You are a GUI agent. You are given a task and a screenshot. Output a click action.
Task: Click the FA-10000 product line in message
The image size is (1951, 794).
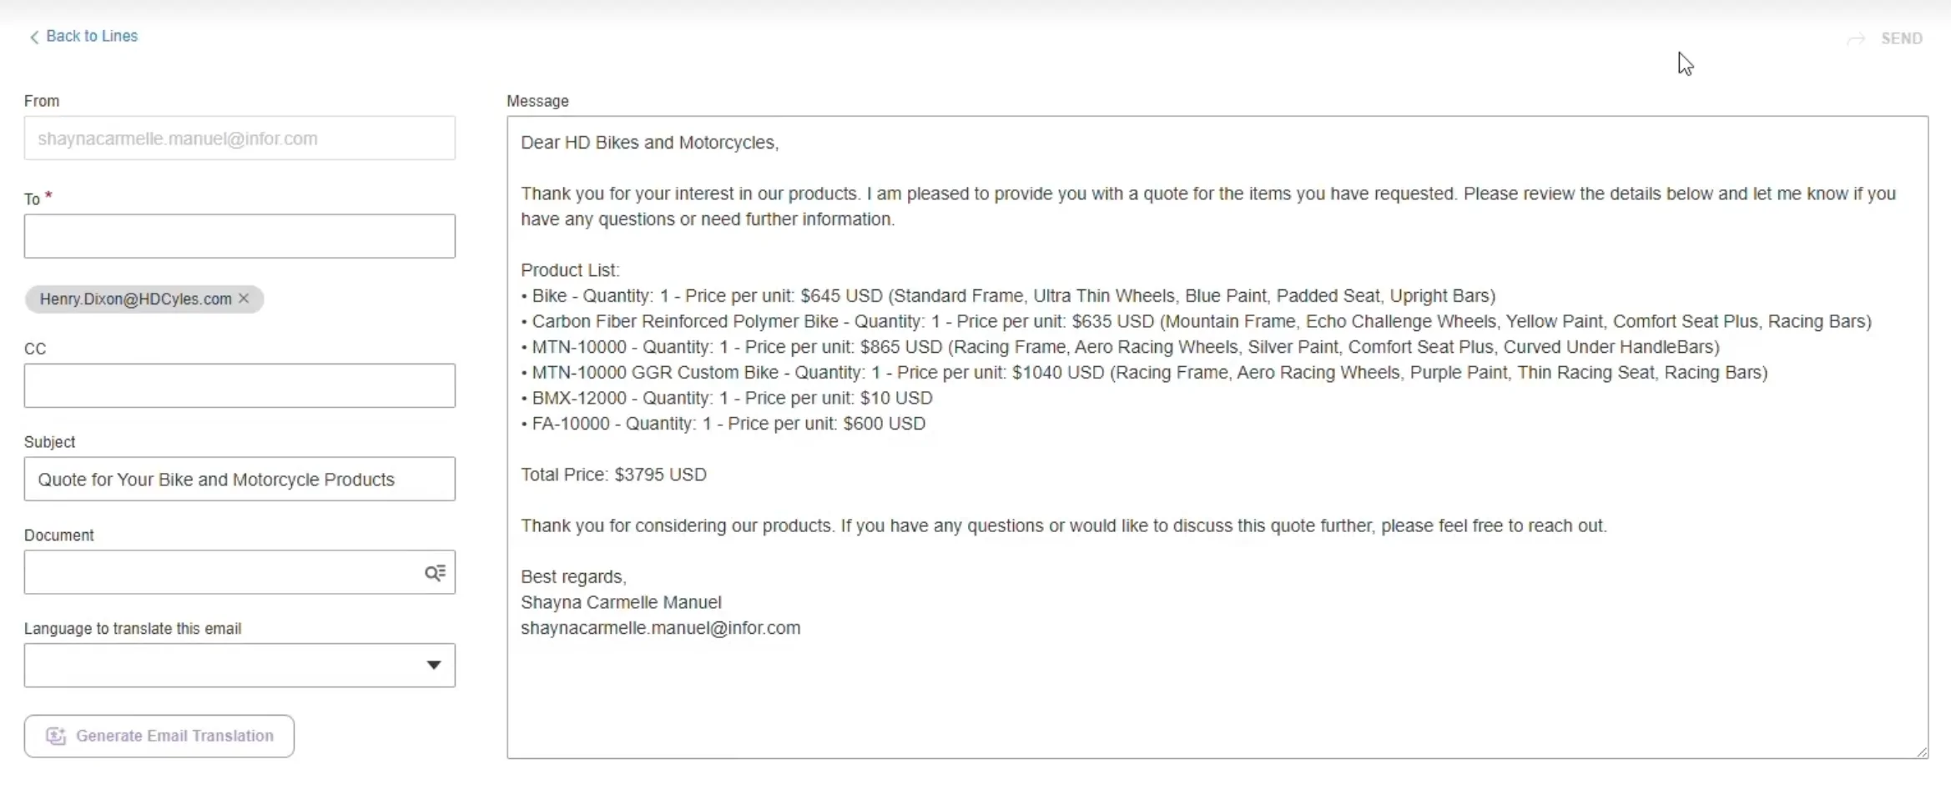click(723, 424)
